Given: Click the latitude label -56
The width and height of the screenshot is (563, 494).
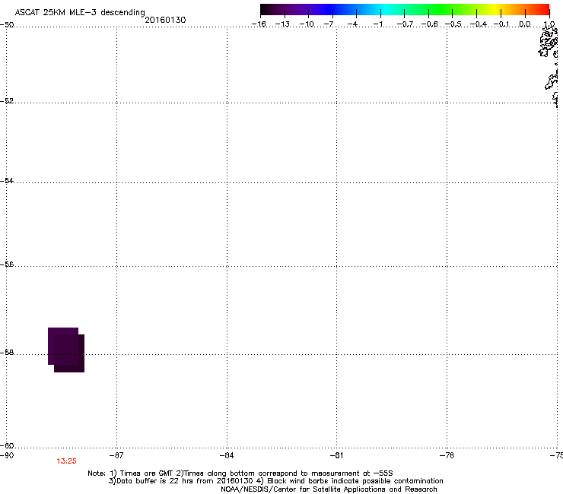Looking at the screenshot, I should coord(7,264).
